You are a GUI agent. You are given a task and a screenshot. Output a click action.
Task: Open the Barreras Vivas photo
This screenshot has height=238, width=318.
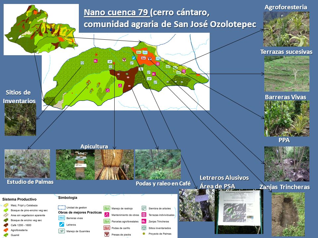coord(287,118)
